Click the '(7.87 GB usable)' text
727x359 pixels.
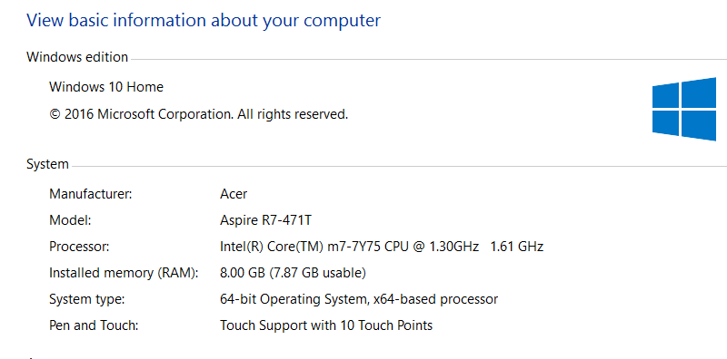click(317, 273)
